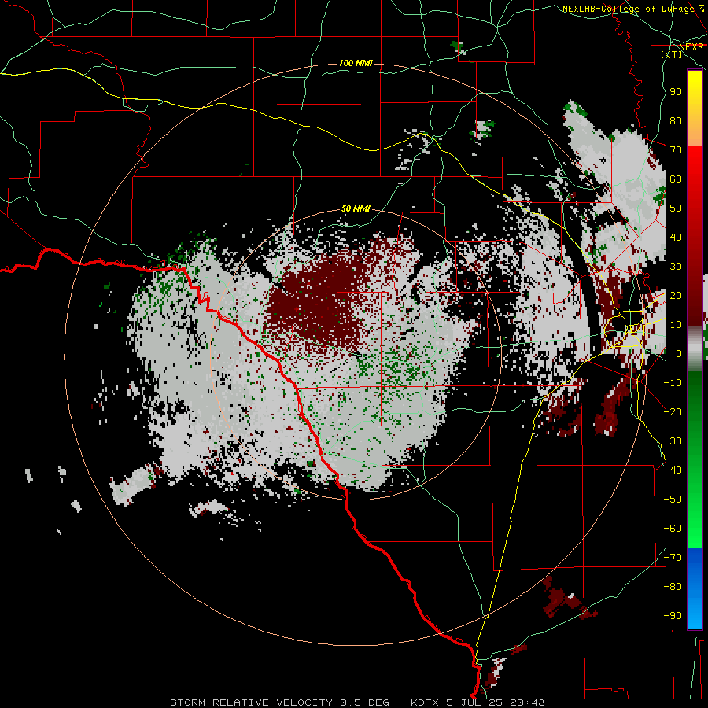This screenshot has width=708, height=708.
Task: Click the 30 value on velocity scale
Action: click(676, 267)
